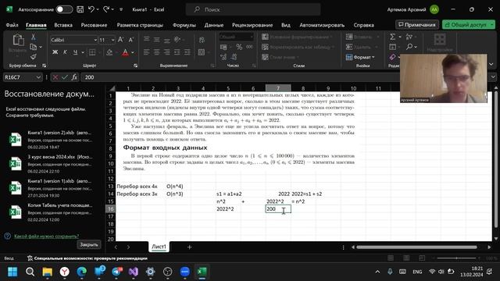
Task: Open the Лист1 sheet tab
Action: click(x=159, y=247)
